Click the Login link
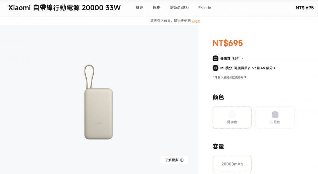This screenshot has height=174, width=318. click(x=196, y=21)
